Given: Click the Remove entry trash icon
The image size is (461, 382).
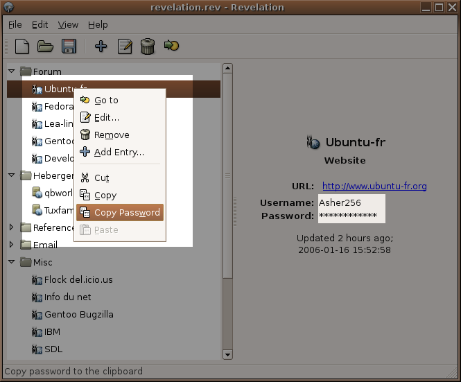Looking at the screenshot, I should click(x=148, y=46).
